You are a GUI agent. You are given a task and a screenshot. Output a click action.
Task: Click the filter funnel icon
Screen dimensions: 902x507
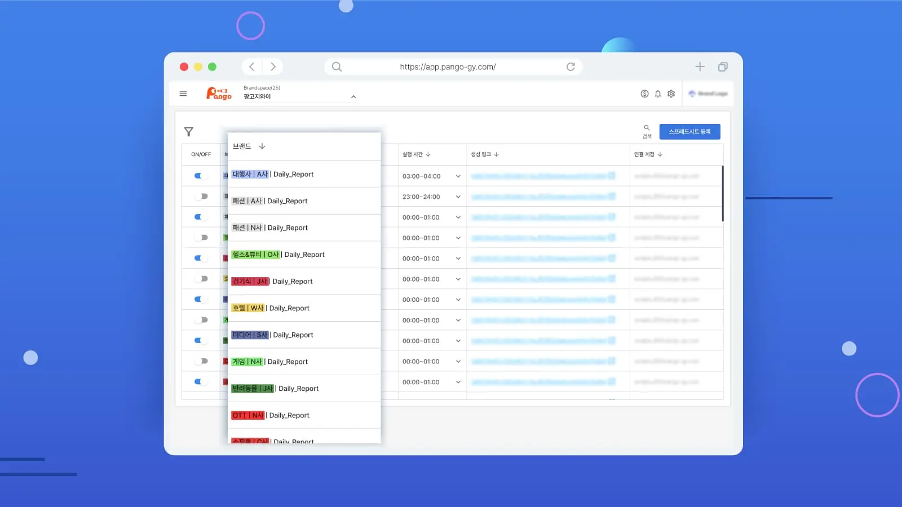tap(189, 132)
